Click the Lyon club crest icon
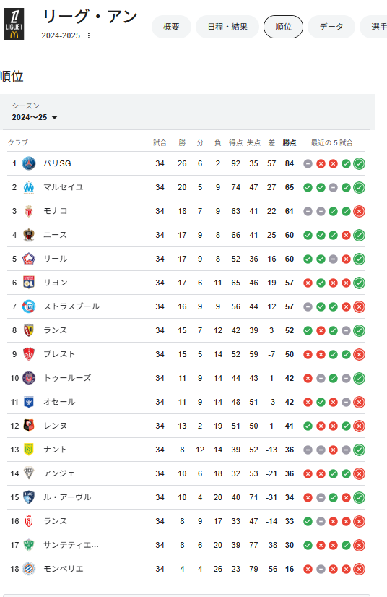387x597 pixels. pos(29,283)
